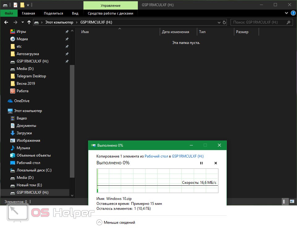Expand the address bar history dropdown
The image size is (297, 229).
coord(219,22)
